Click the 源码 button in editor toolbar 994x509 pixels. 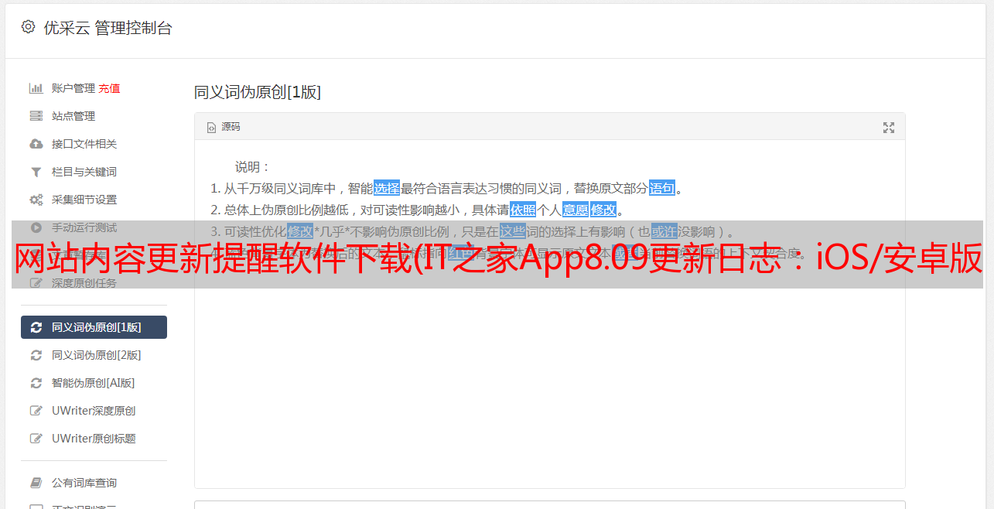pyautogui.click(x=224, y=127)
